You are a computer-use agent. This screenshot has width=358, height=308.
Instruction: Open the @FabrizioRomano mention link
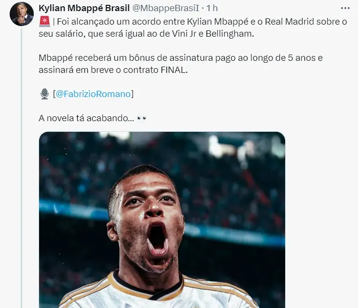tap(93, 94)
